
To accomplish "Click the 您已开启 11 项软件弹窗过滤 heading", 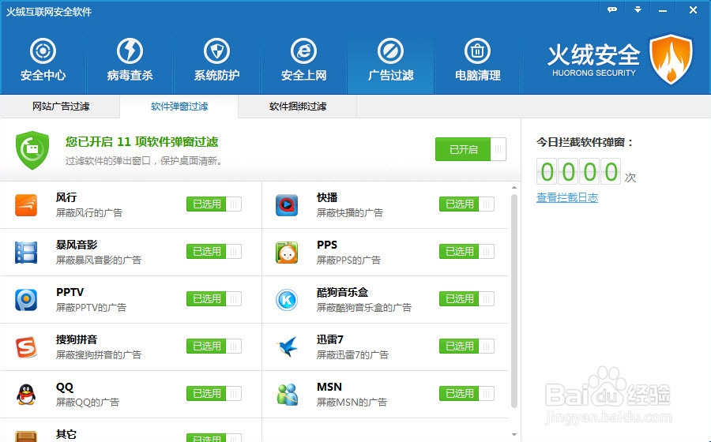I will pos(141,142).
